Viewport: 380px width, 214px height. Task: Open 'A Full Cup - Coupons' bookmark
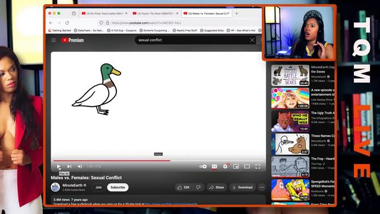tap(122, 30)
